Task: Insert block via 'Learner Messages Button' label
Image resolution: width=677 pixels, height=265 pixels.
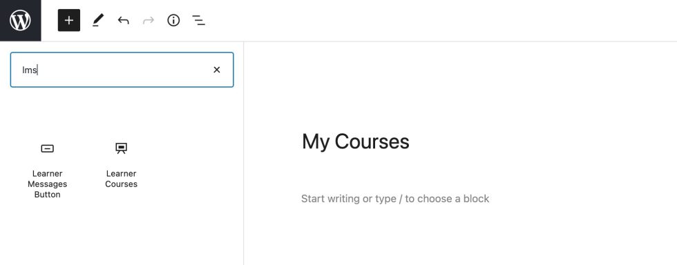Action: [48, 184]
